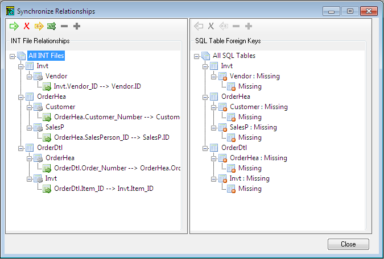The width and height of the screenshot is (384, 259).
Task: Select the Invt : Missing entry under OrderDtl
Action: click(250, 178)
